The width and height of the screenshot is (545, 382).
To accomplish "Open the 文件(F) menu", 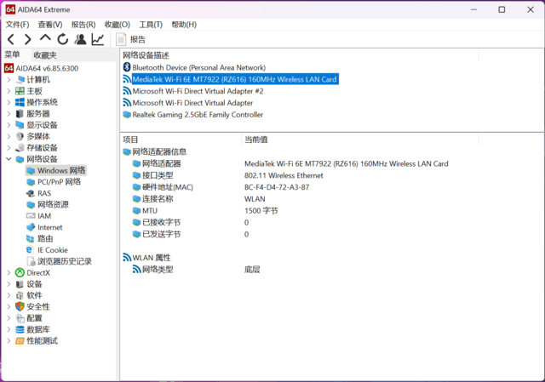I will [x=17, y=25].
